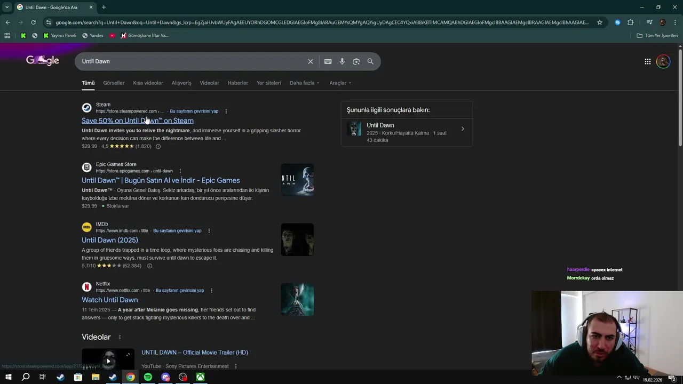Screen dimensions: 683x384
Task: Click the Google logo
Action: (43, 61)
